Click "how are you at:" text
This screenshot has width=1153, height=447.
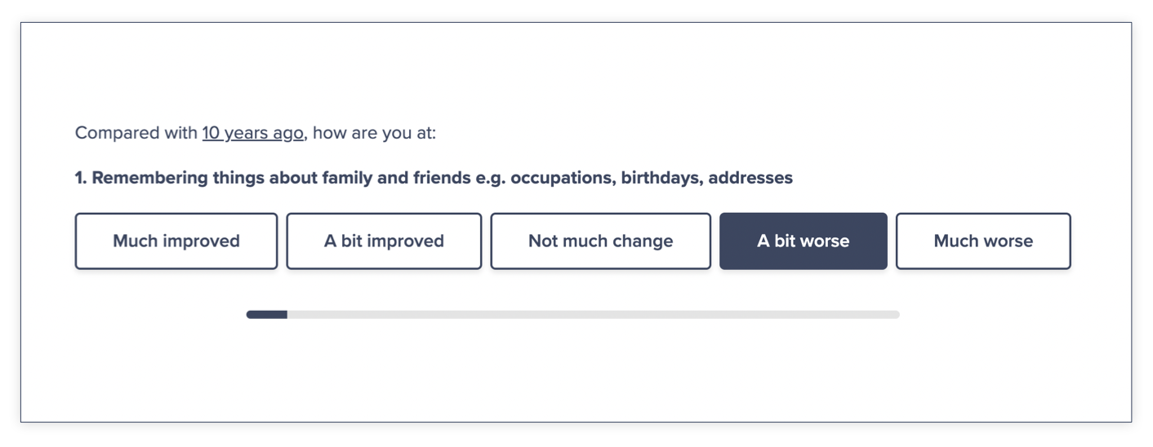374,133
